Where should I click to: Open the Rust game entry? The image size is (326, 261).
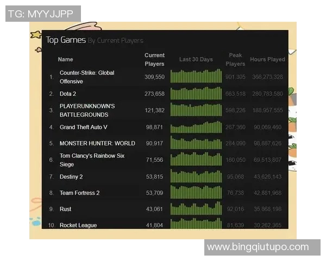(66, 209)
